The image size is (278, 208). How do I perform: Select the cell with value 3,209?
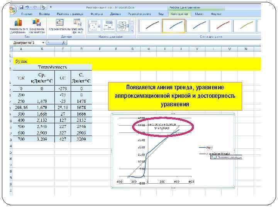point(42,139)
